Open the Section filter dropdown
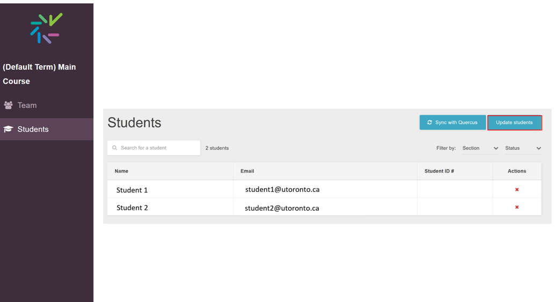This screenshot has width=556, height=302. pos(480,148)
